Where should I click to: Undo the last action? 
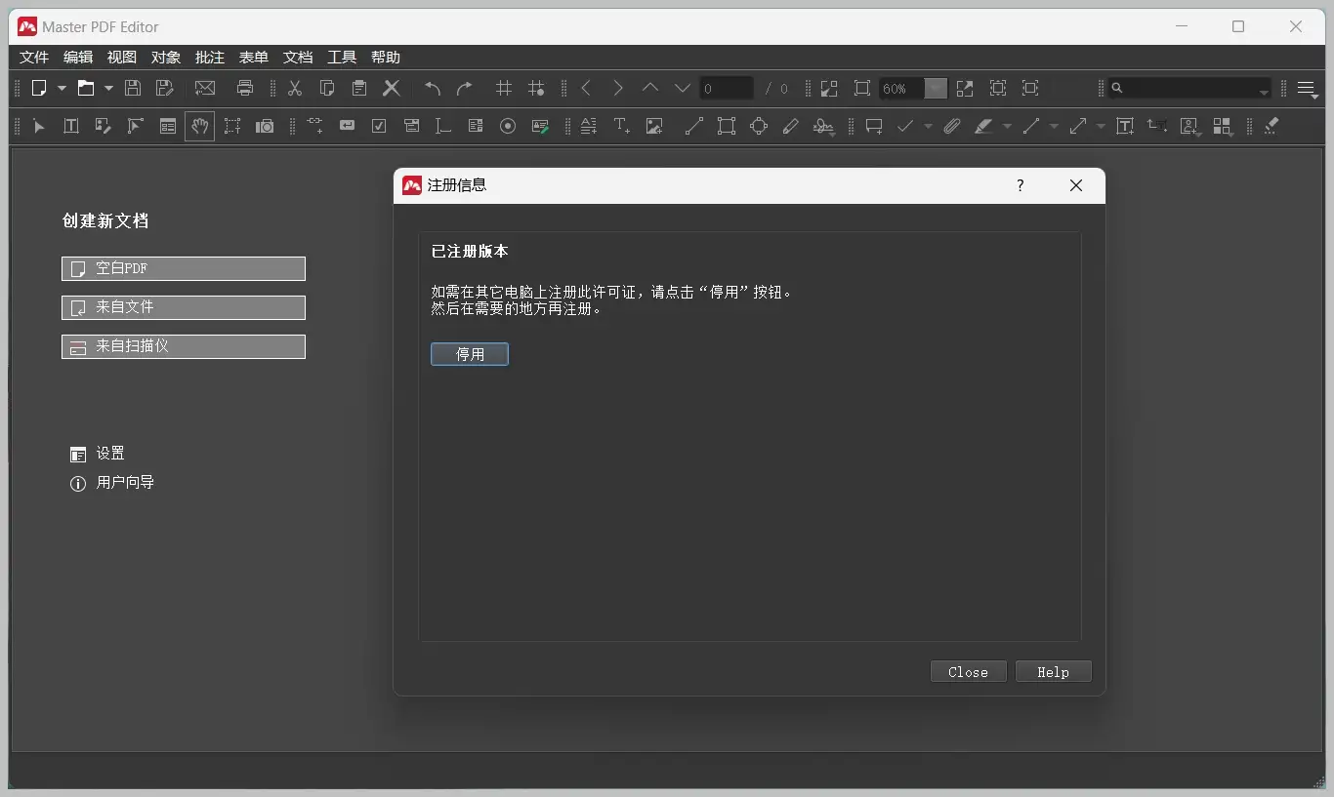(432, 89)
